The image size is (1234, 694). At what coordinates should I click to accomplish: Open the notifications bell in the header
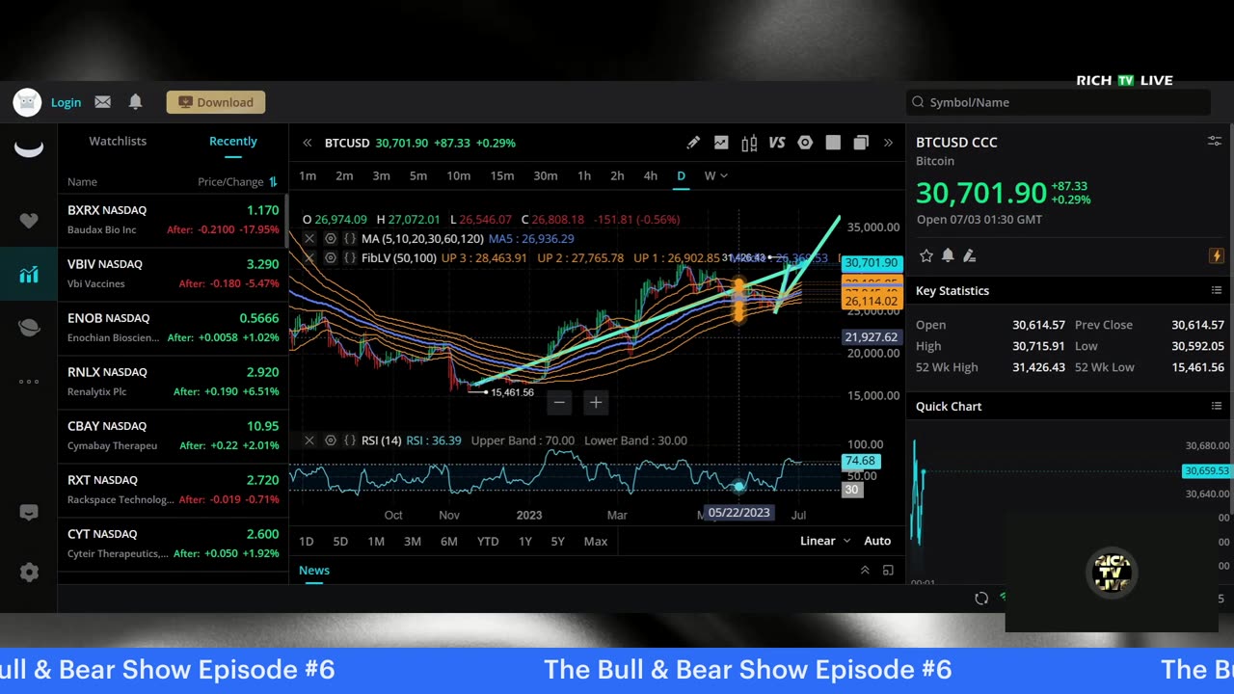tap(135, 101)
